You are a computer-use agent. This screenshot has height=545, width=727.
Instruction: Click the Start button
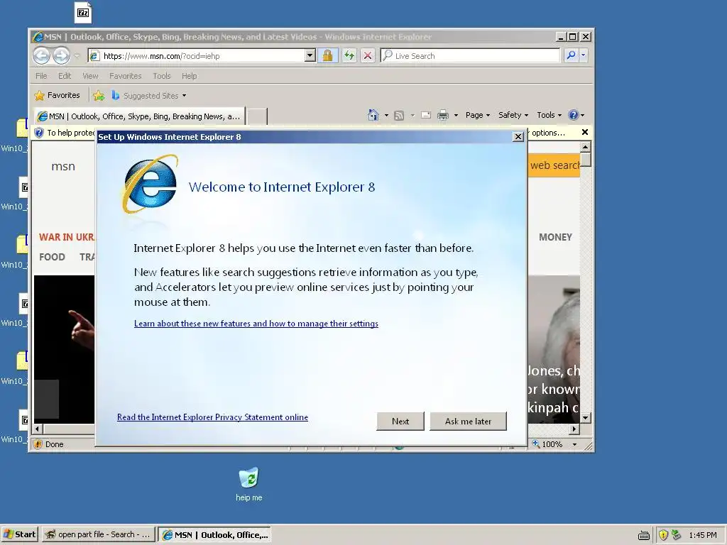[x=20, y=534]
